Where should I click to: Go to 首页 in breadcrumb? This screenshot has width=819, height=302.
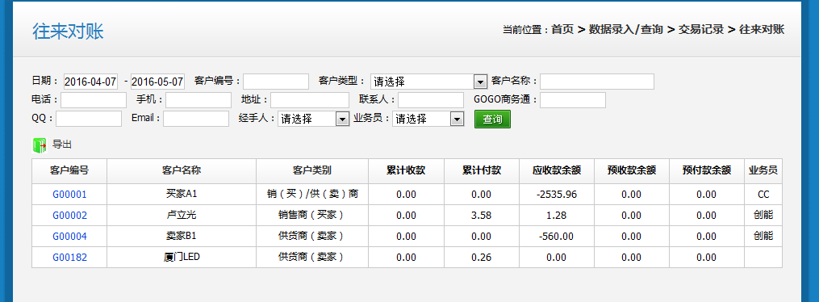click(562, 30)
